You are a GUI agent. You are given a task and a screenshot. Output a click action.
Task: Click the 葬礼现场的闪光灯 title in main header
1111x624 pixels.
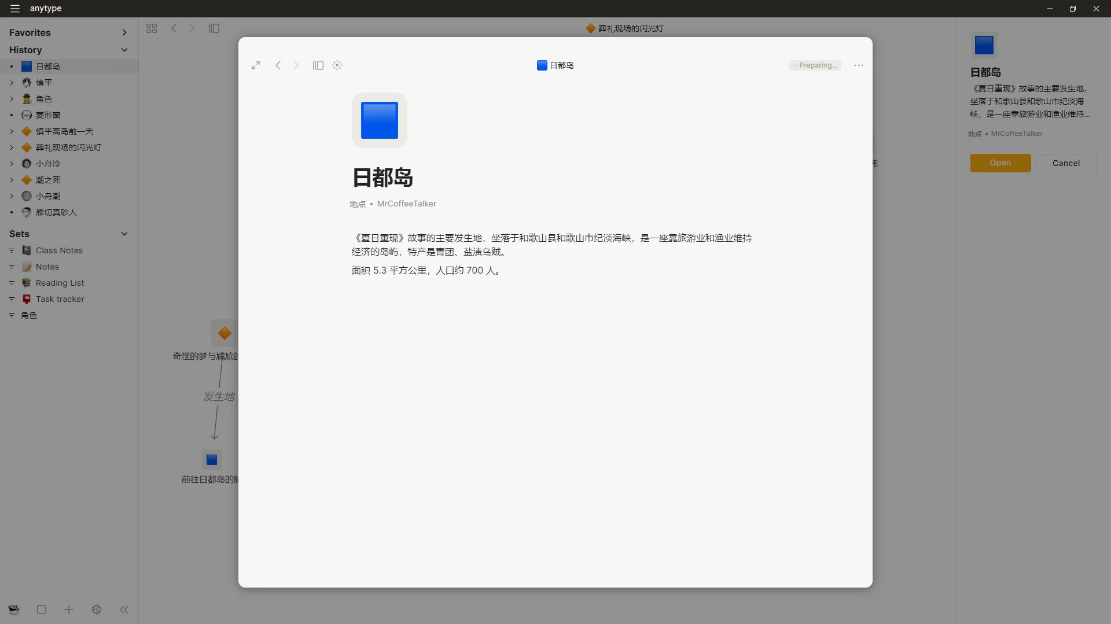(625, 28)
